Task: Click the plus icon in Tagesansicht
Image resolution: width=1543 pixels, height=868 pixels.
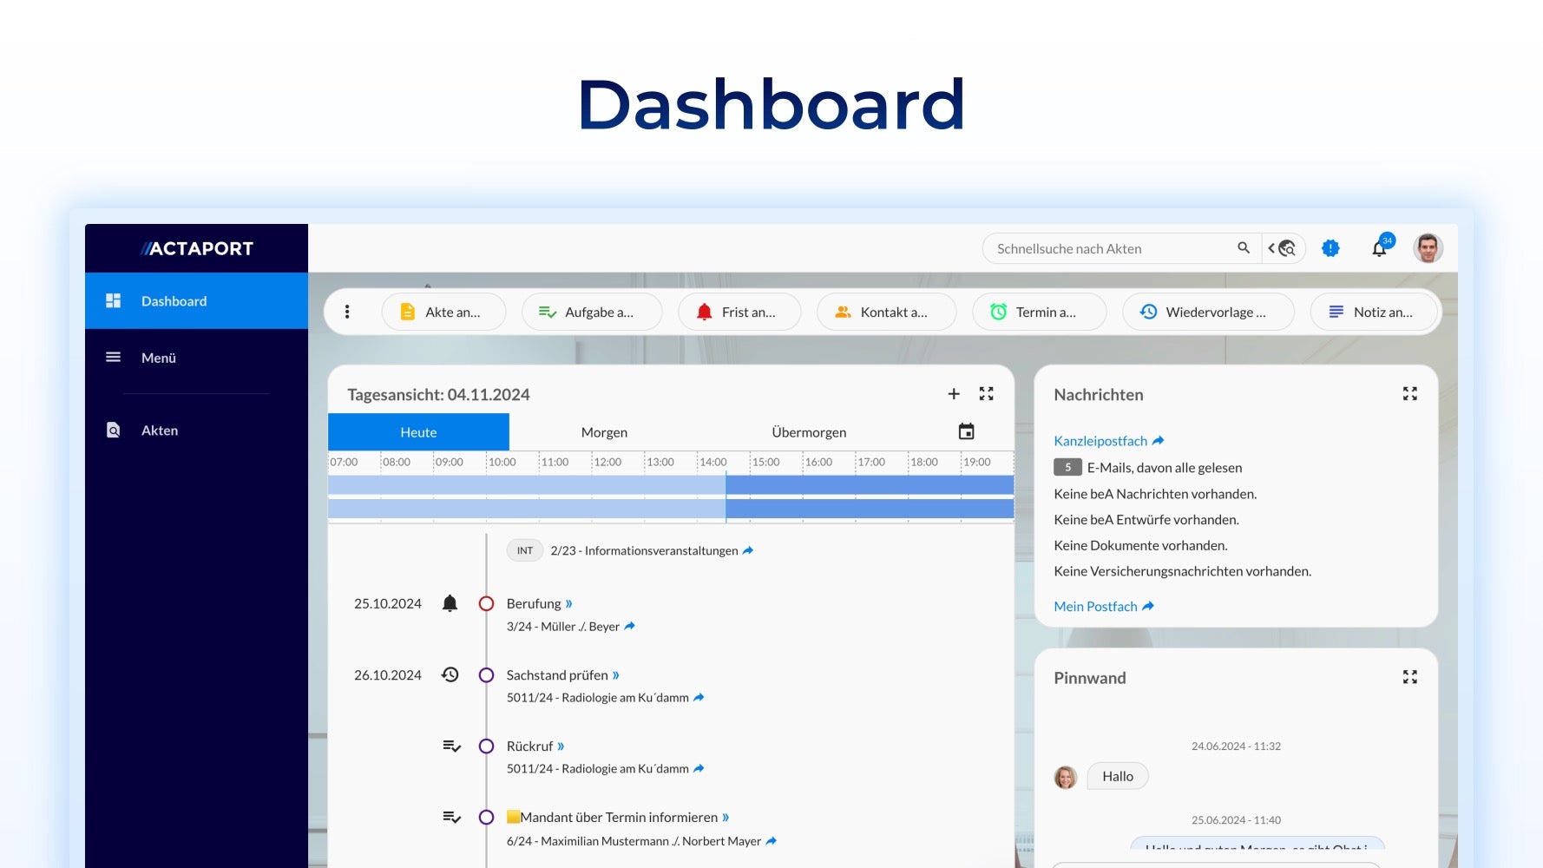Action: (954, 394)
